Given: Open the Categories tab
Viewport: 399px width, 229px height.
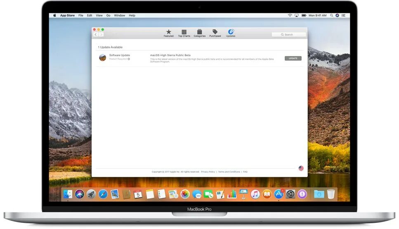Looking at the screenshot, I should pos(200,33).
